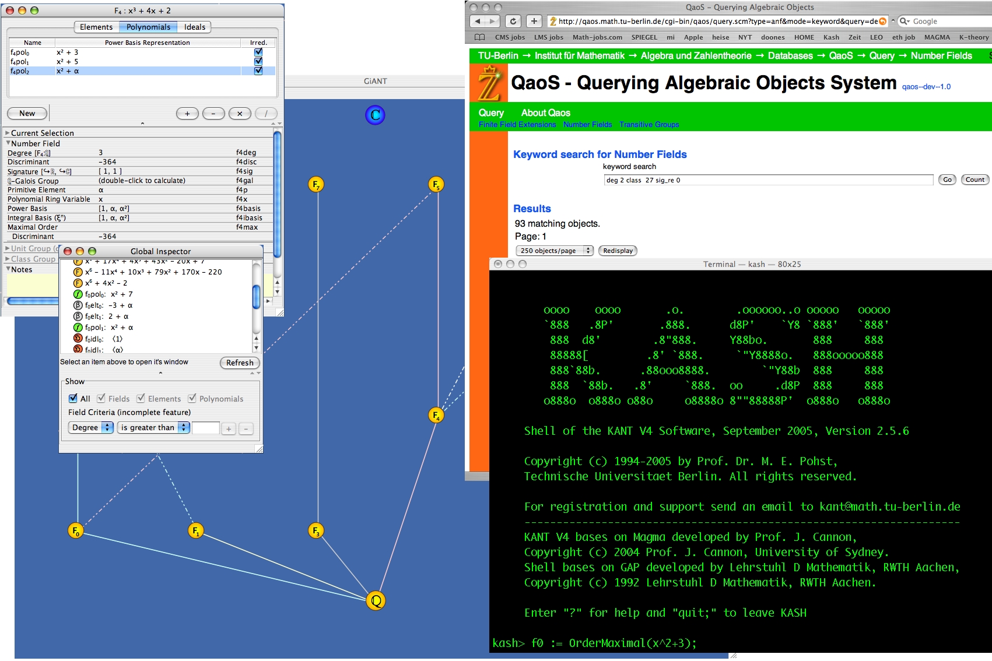
Task: Toggle the Irred. checkbox for f₄pol₁
Action: pos(258,61)
